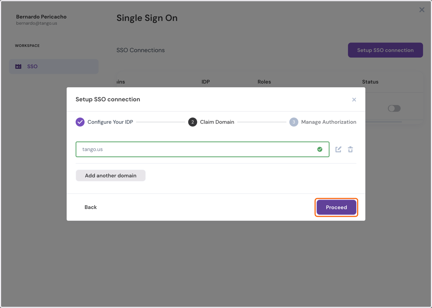This screenshot has height=308, width=432.
Task: Close the Setup SSO connection dialog
Action: point(354,99)
